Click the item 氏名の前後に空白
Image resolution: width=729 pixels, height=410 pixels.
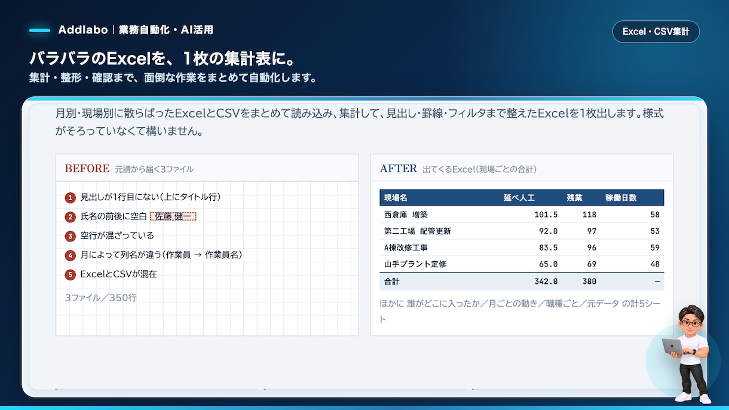(114, 216)
